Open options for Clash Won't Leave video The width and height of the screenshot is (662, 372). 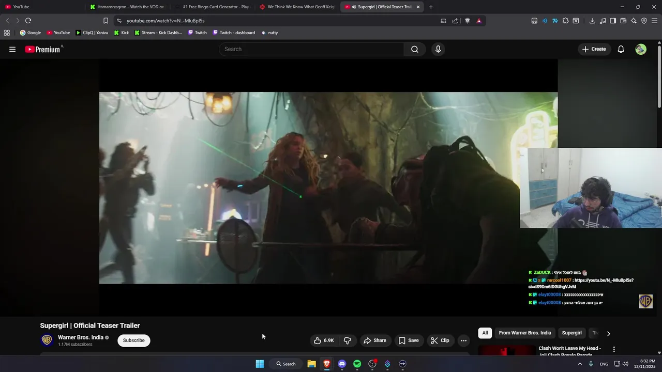(614, 350)
